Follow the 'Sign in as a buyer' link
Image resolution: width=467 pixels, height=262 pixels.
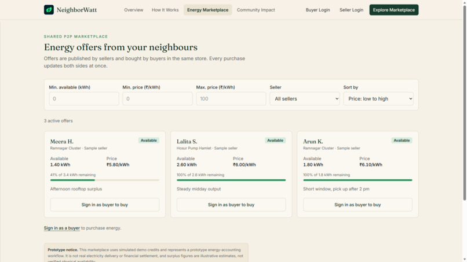(x=61, y=228)
